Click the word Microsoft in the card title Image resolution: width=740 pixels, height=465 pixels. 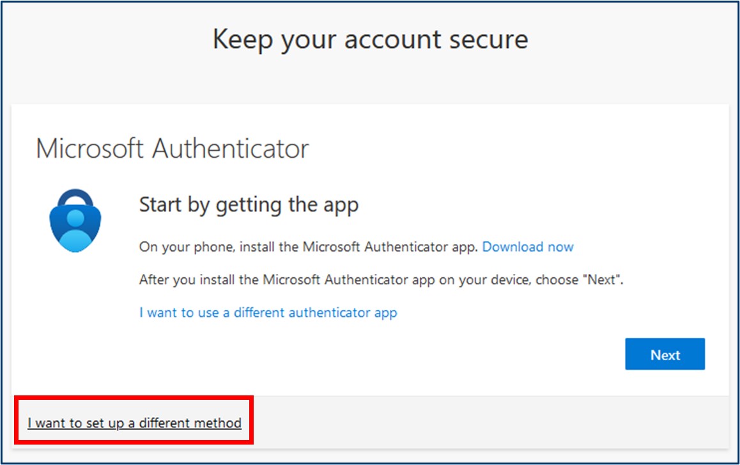(89, 149)
